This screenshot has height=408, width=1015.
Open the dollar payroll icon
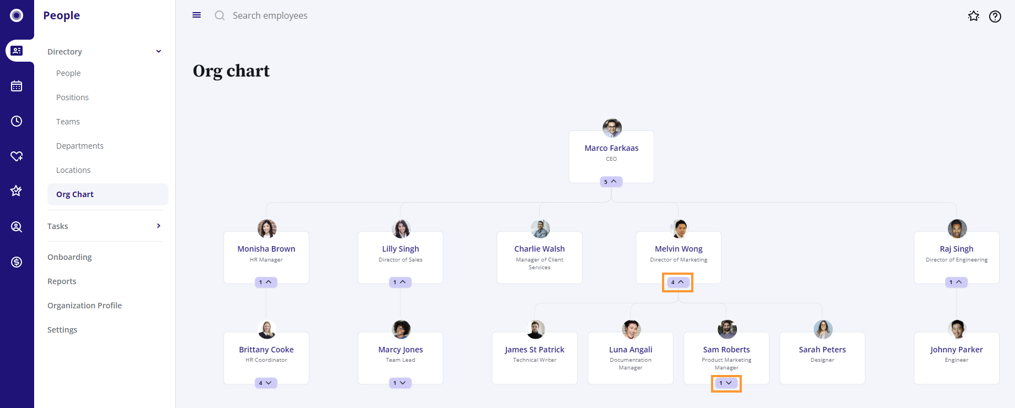tap(17, 262)
